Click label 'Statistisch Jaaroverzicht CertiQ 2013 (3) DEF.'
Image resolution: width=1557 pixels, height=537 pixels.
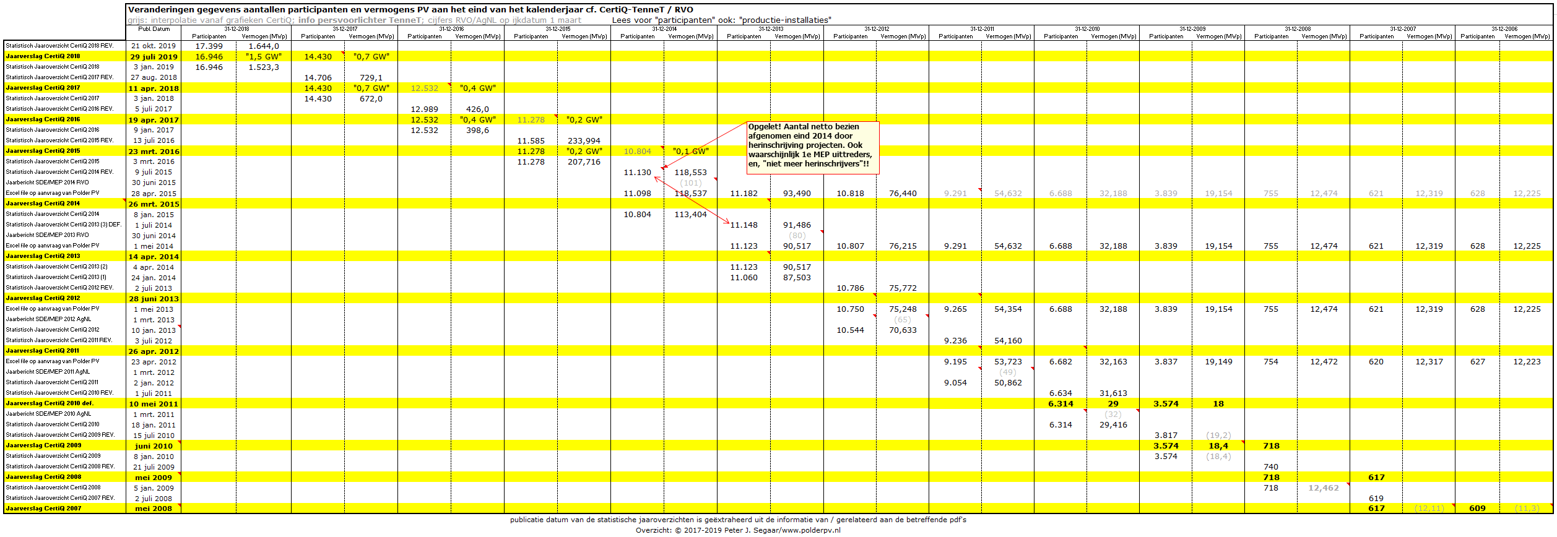(64, 225)
